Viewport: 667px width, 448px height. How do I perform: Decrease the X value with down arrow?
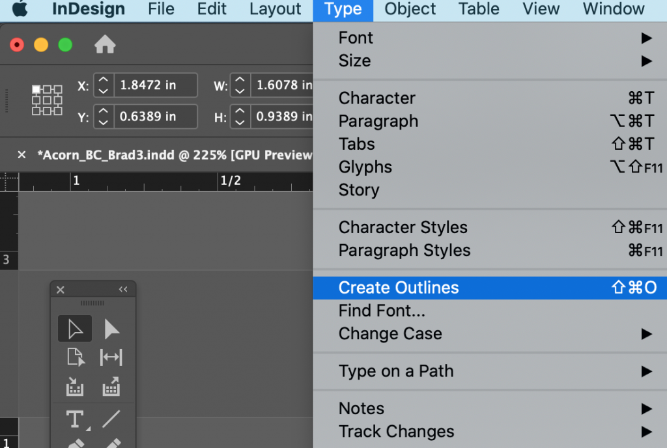[104, 91]
